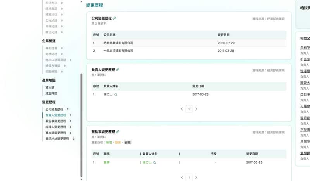This screenshot has height=181, width=310.
Task: Navigate to 登記地址變更歷程 sidebar entry
Action: point(57,138)
